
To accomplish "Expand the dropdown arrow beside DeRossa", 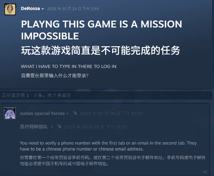I will (x=42, y=9).
